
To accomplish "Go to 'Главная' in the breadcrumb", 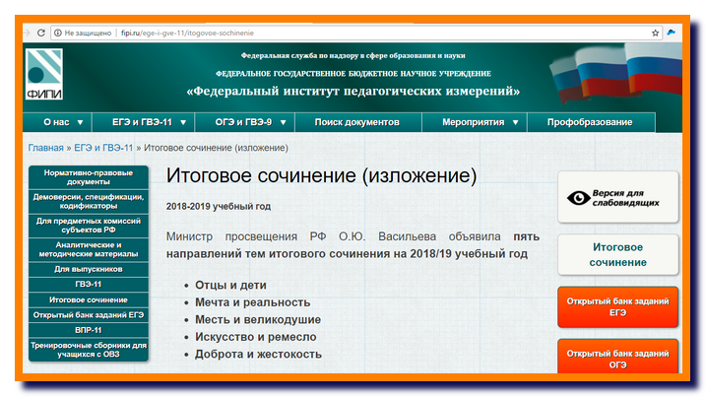I will (x=45, y=148).
